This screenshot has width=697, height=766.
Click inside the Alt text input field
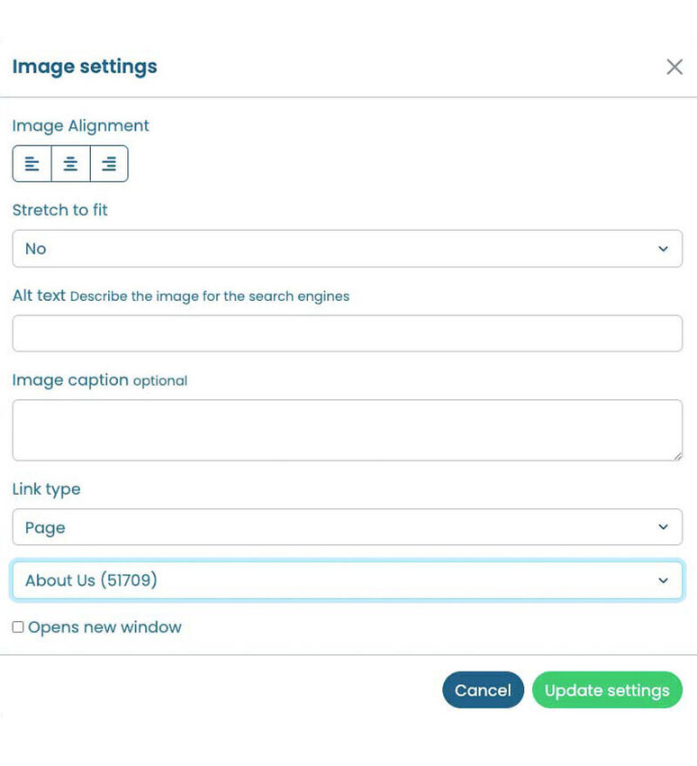point(347,333)
